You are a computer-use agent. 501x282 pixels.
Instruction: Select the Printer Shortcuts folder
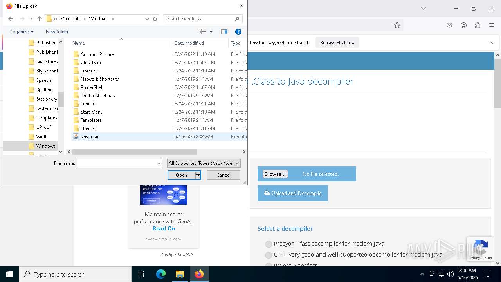click(97, 96)
